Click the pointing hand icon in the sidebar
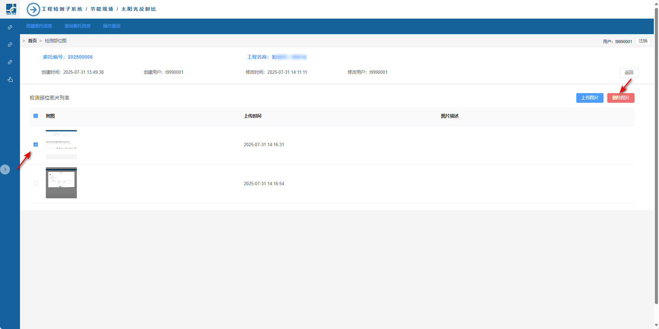 (10, 80)
